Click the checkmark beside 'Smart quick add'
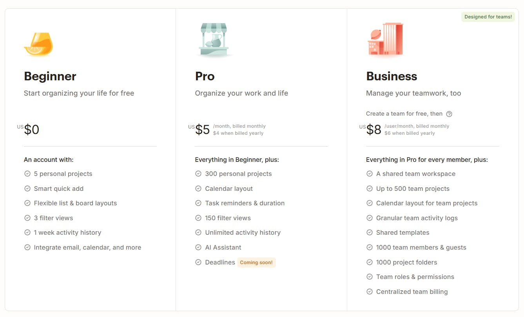The width and height of the screenshot is (524, 317). point(27,188)
